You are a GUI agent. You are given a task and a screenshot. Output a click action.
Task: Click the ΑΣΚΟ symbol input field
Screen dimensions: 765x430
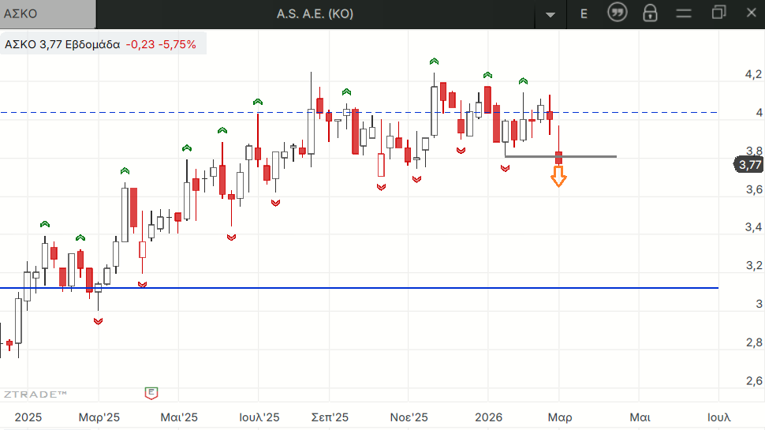pos(47,13)
